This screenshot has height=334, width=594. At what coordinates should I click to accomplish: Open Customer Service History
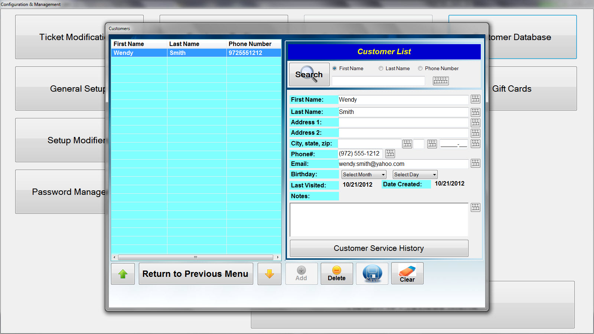pos(379,248)
